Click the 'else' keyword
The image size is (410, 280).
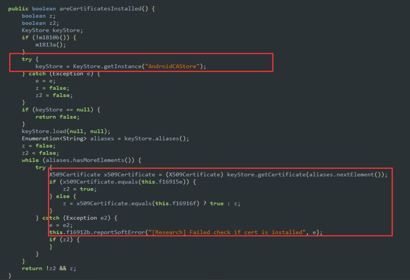63,196
